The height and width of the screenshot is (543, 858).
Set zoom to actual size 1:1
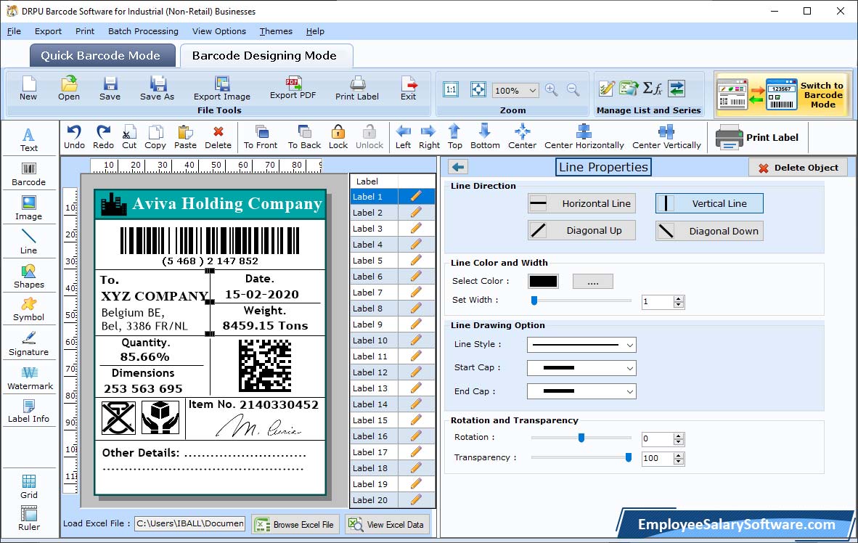451,89
